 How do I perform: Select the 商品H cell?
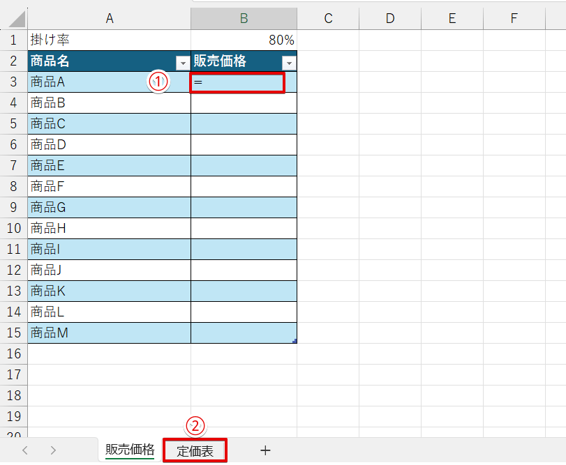pyautogui.click(x=110, y=228)
